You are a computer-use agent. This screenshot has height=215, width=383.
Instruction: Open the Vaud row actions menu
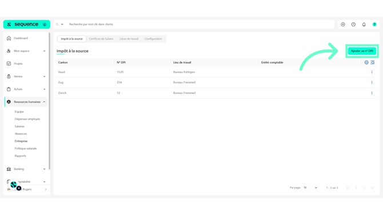pyautogui.click(x=372, y=72)
